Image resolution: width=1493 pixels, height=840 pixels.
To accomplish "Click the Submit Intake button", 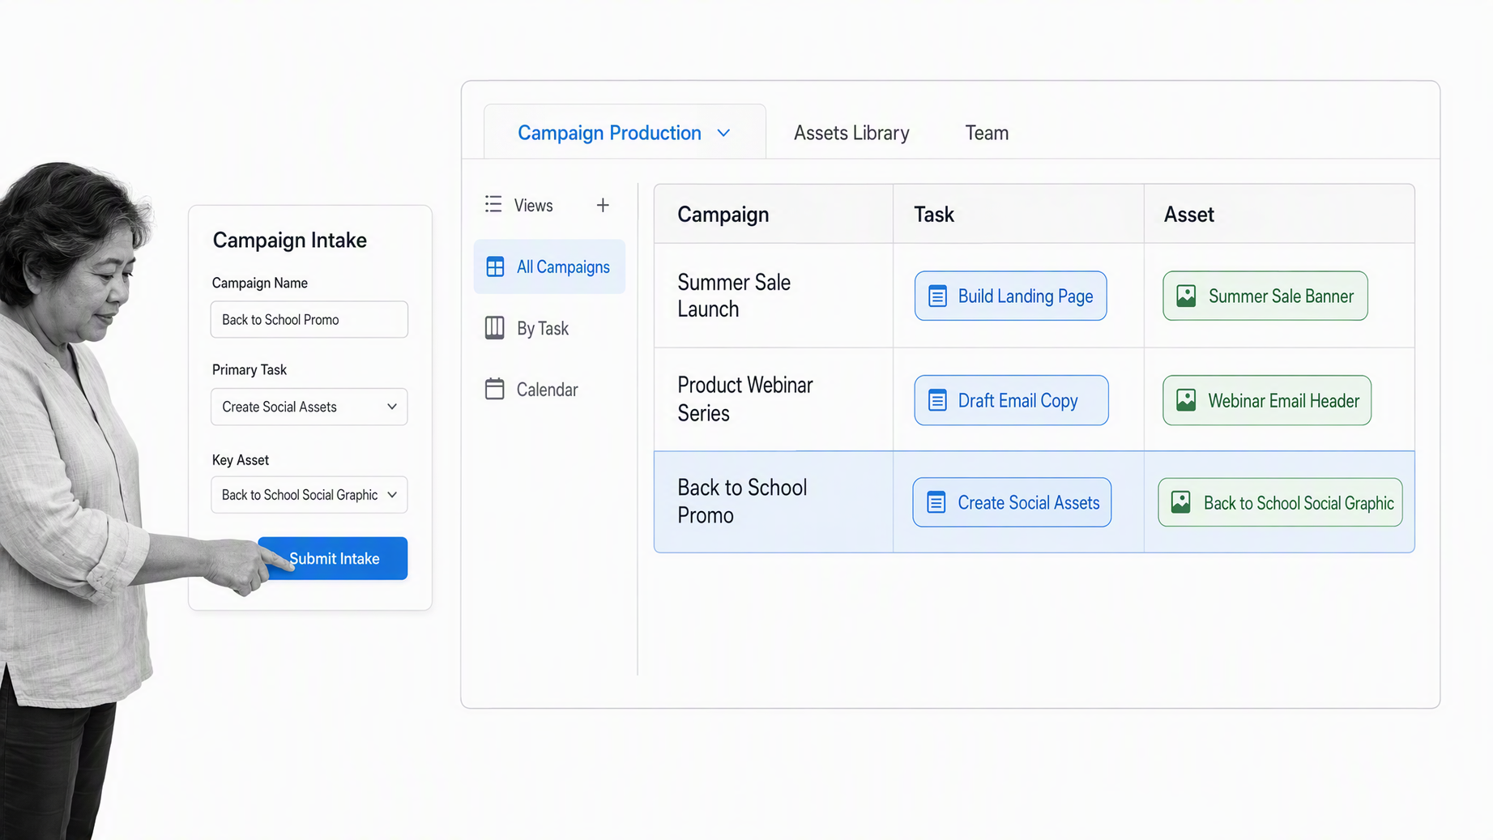I will pos(333,558).
